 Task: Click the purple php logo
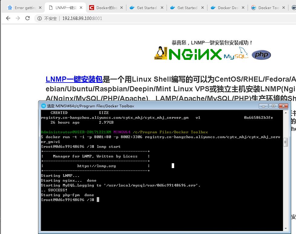coord(261,55)
